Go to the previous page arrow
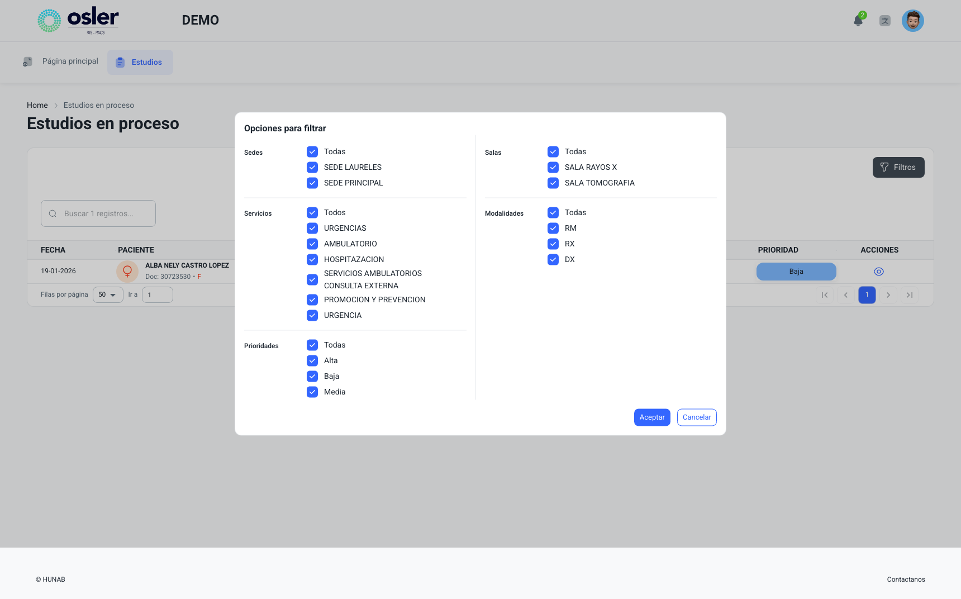The width and height of the screenshot is (961, 599). [x=846, y=295]
